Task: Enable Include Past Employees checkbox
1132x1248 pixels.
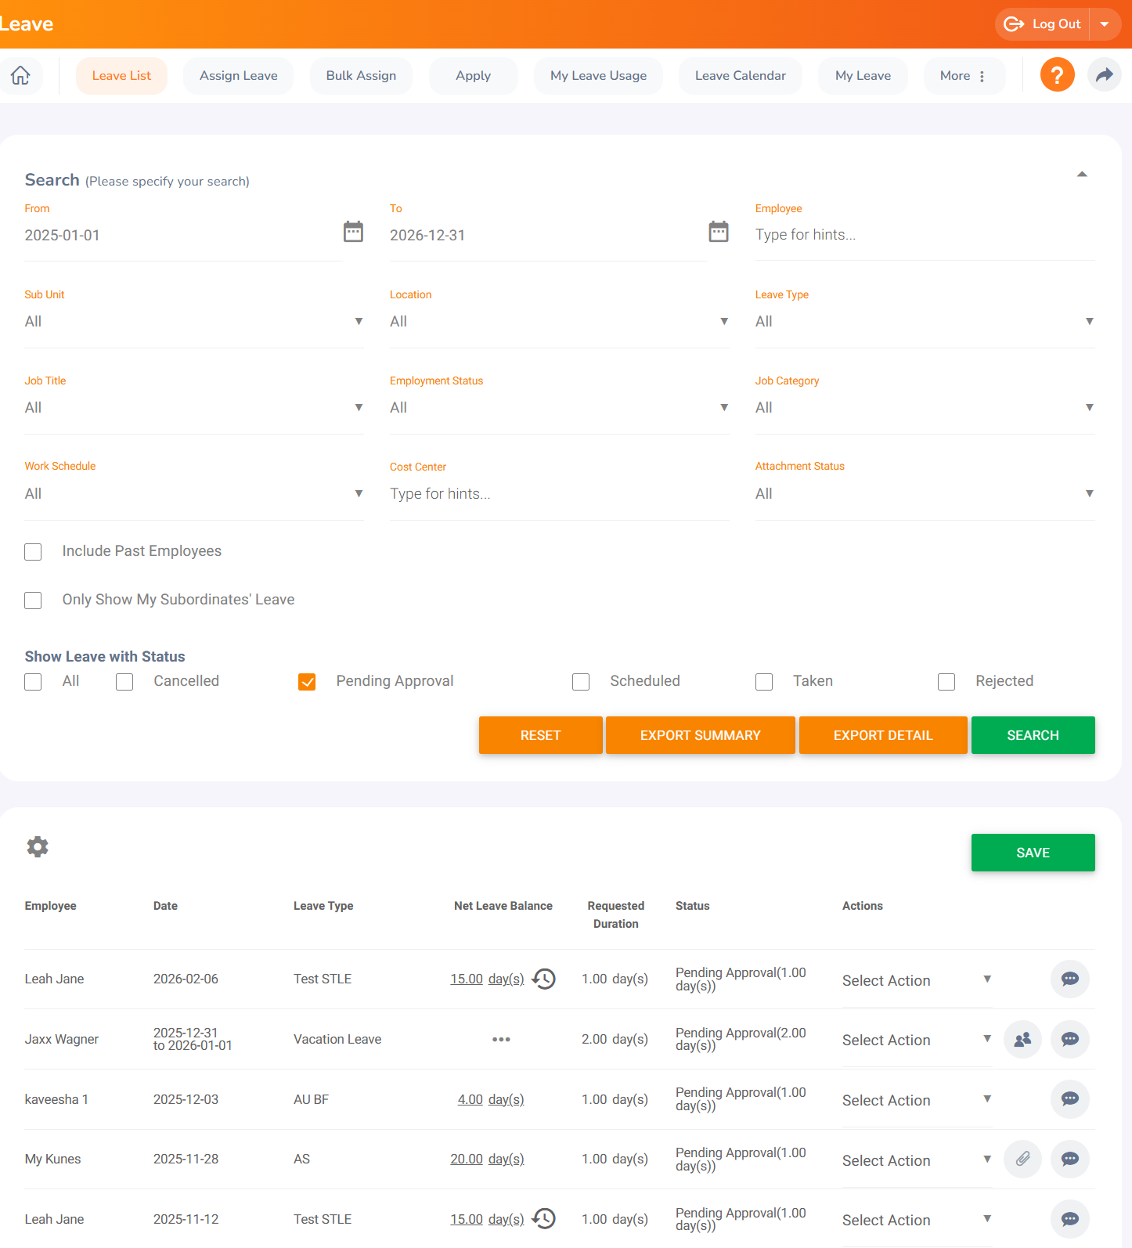Action: 33,552
